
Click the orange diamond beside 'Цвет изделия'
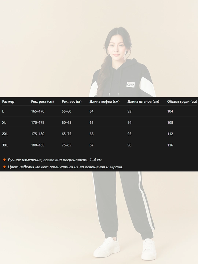point(4,167)
